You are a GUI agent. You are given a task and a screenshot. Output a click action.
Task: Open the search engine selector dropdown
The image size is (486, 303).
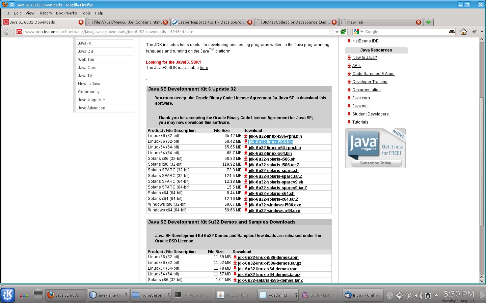click(358, 32)
